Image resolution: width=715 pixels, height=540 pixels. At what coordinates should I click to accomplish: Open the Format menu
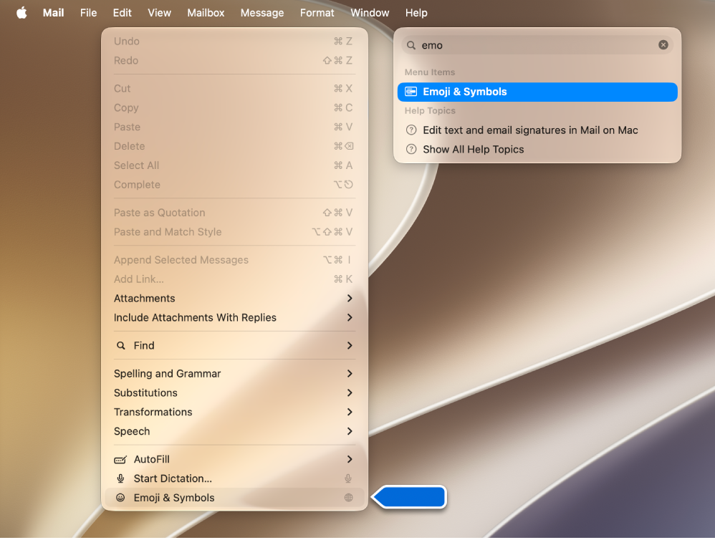[317, 13]
